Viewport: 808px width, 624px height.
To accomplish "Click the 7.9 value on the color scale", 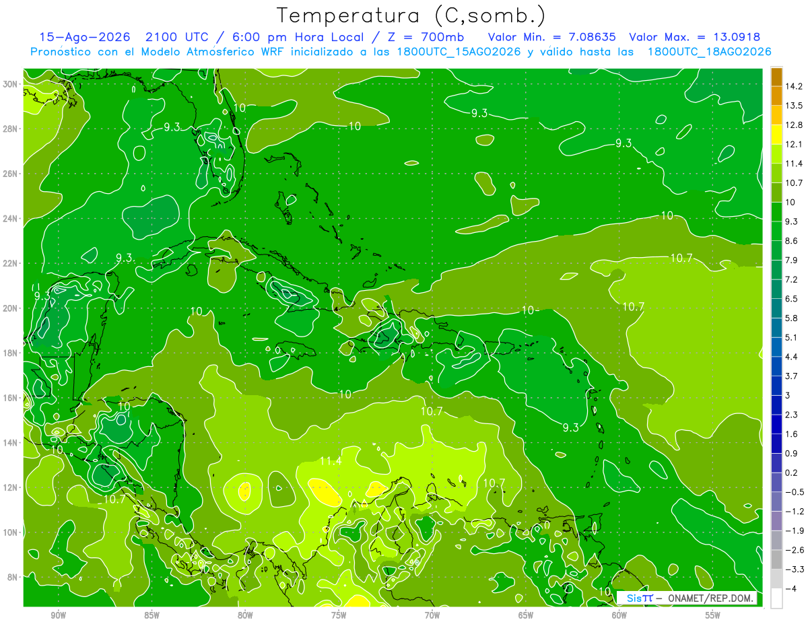I will pyautogui.click(x=792, y=260).
